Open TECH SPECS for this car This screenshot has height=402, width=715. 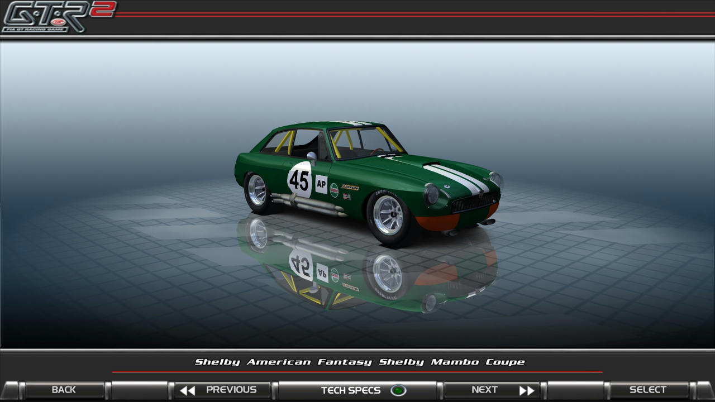tap(357, 390)
